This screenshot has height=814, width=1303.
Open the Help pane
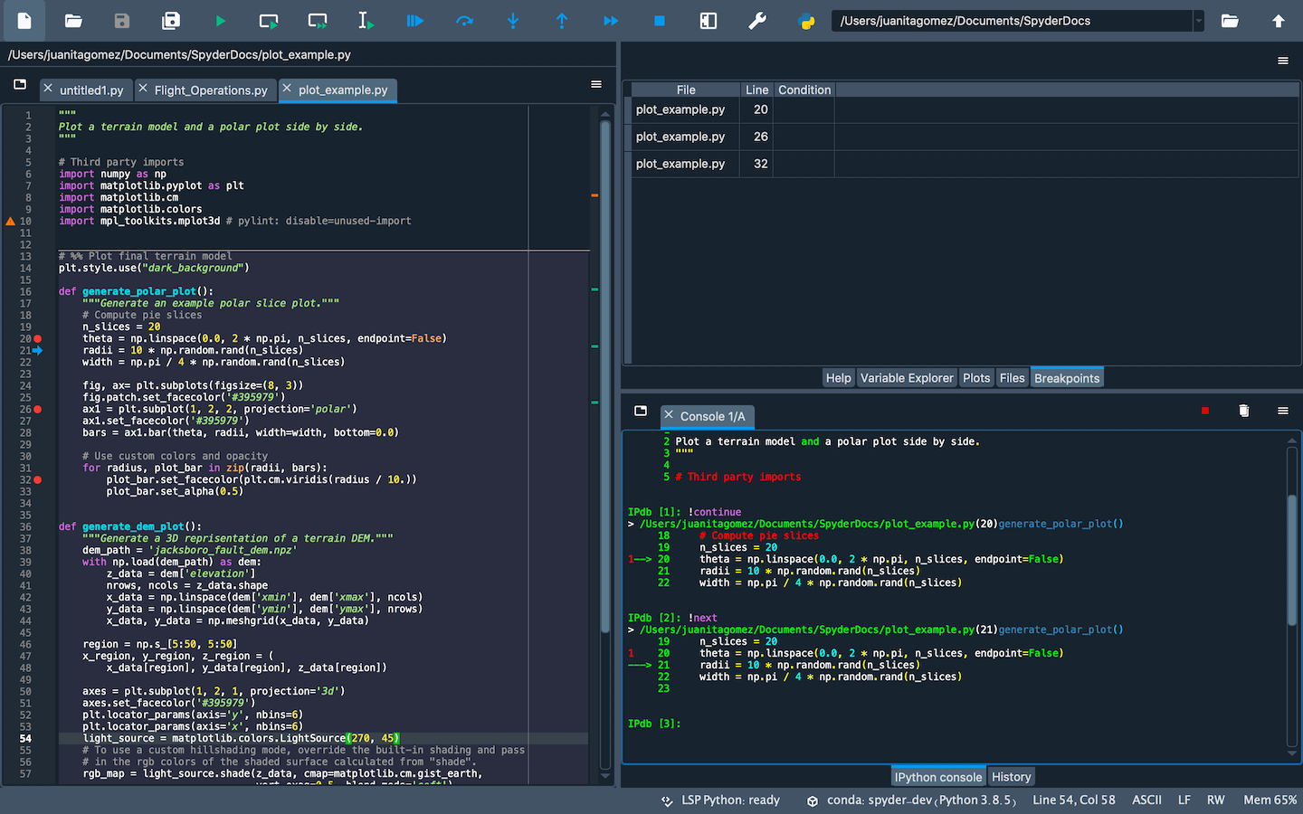(x=838, y=377)
